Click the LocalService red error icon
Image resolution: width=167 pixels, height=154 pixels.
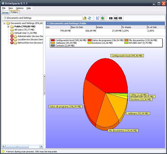click(12, 39)
